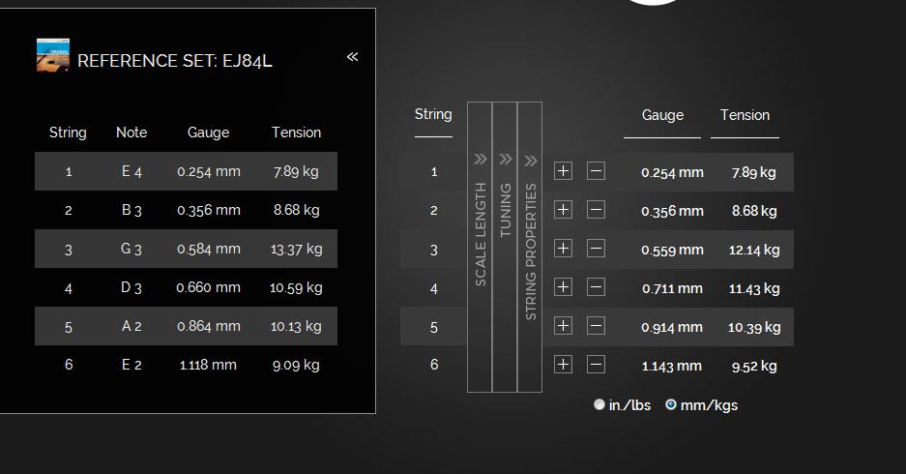Expand the Scale Length panel
906x474 pixels.
(x=480, y=247)
